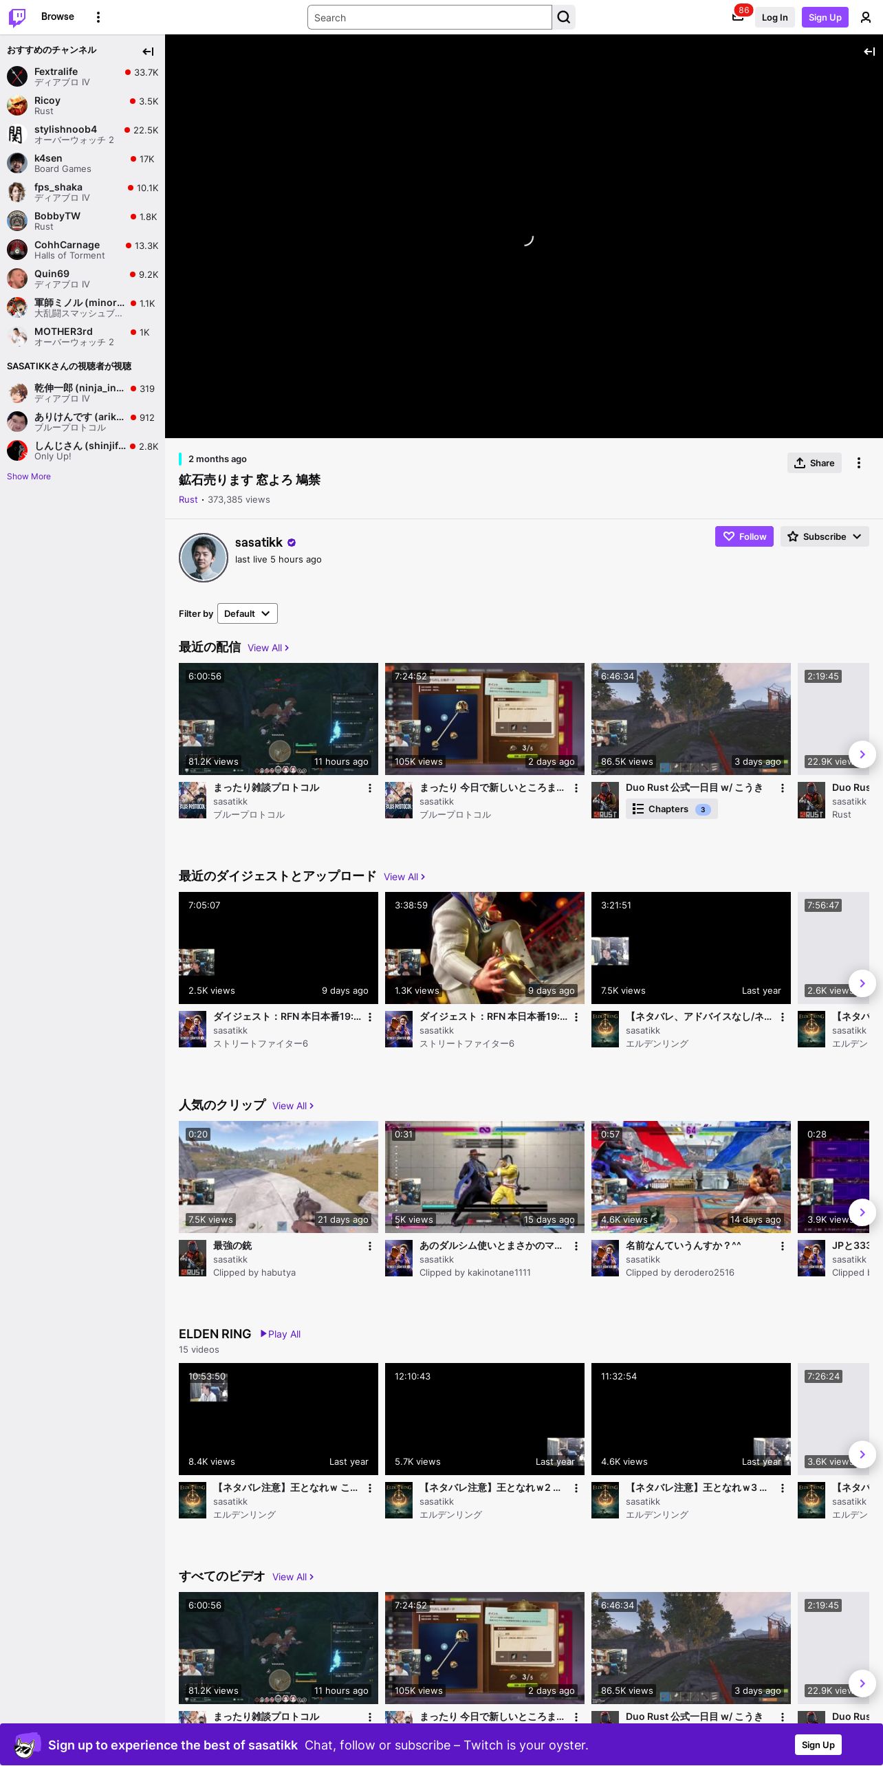Open しんじさん (shinjif...) channel in sidebar
This screenshot has width=883, height=1766.
click(x=83, y=450)
